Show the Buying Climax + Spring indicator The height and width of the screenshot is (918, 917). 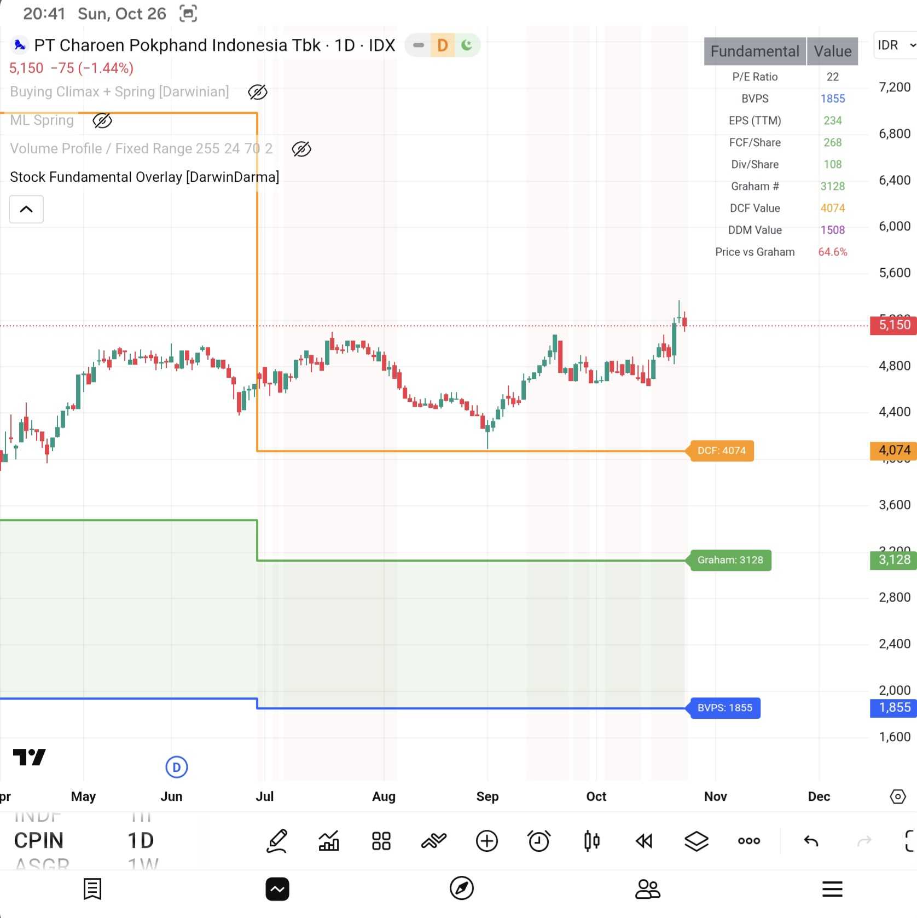tap(258, 92)
